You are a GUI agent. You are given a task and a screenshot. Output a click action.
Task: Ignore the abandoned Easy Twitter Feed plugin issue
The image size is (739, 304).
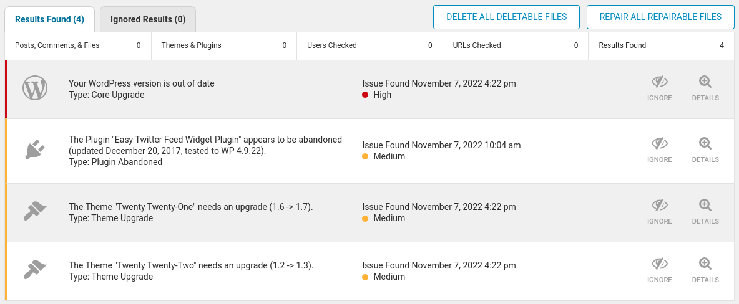point(660,150)
